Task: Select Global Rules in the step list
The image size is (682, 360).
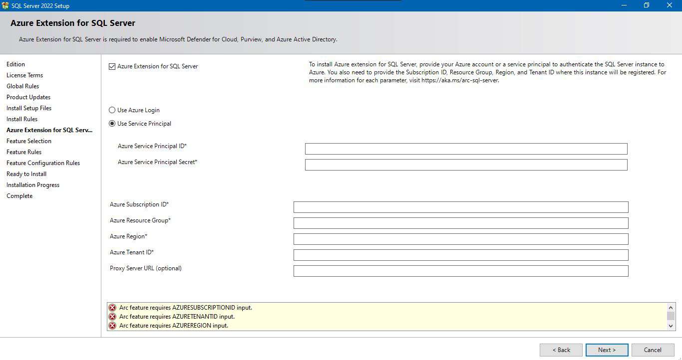Action: 22,86
